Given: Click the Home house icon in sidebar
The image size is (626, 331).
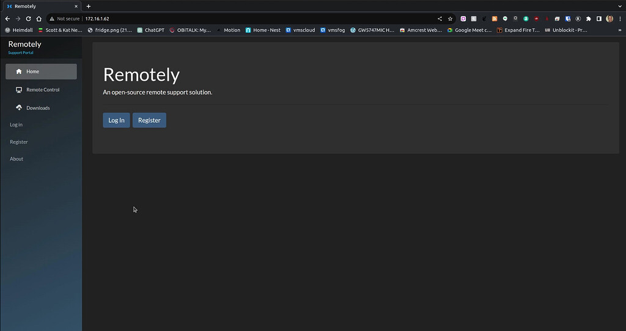Looking at the screenshot, I should tap(19, 71).
